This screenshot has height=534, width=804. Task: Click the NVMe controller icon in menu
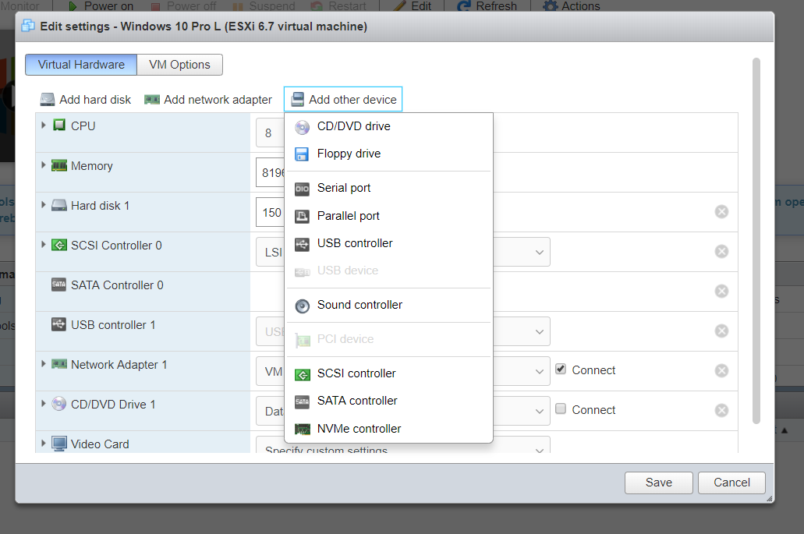302,430
